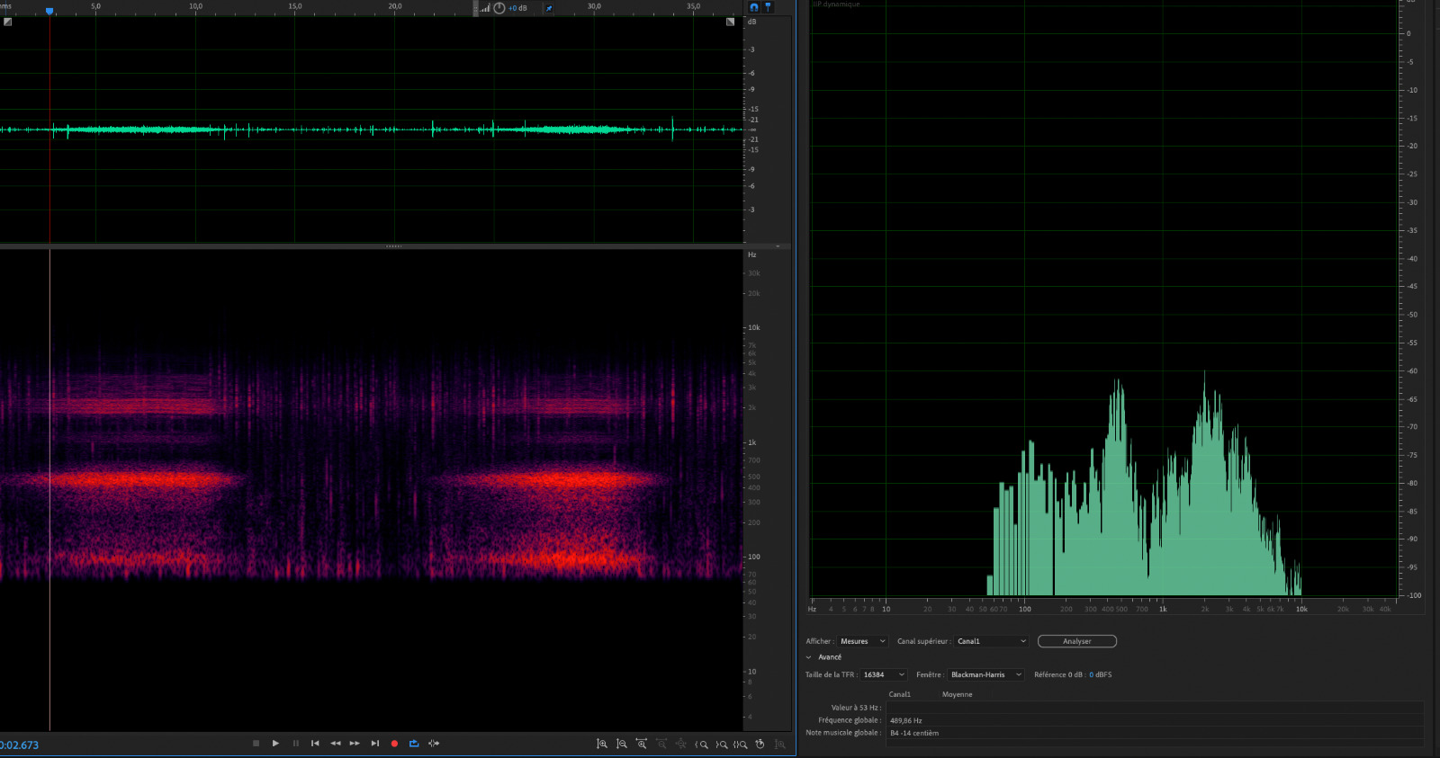Screen dimensions: 1440x758
Task: Click the volume knob showing +0 dB
Action: tap(499, 8)
